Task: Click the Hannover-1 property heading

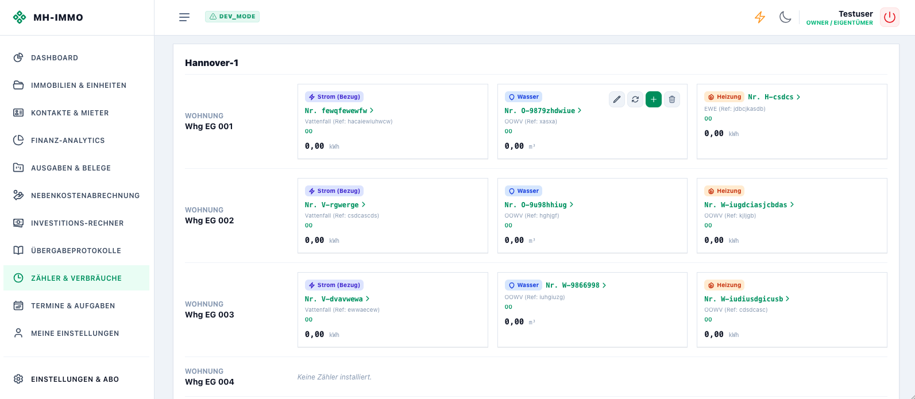Action: click(x=211, y=63)
